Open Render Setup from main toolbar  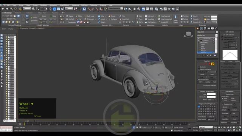(x=161, y=9)
